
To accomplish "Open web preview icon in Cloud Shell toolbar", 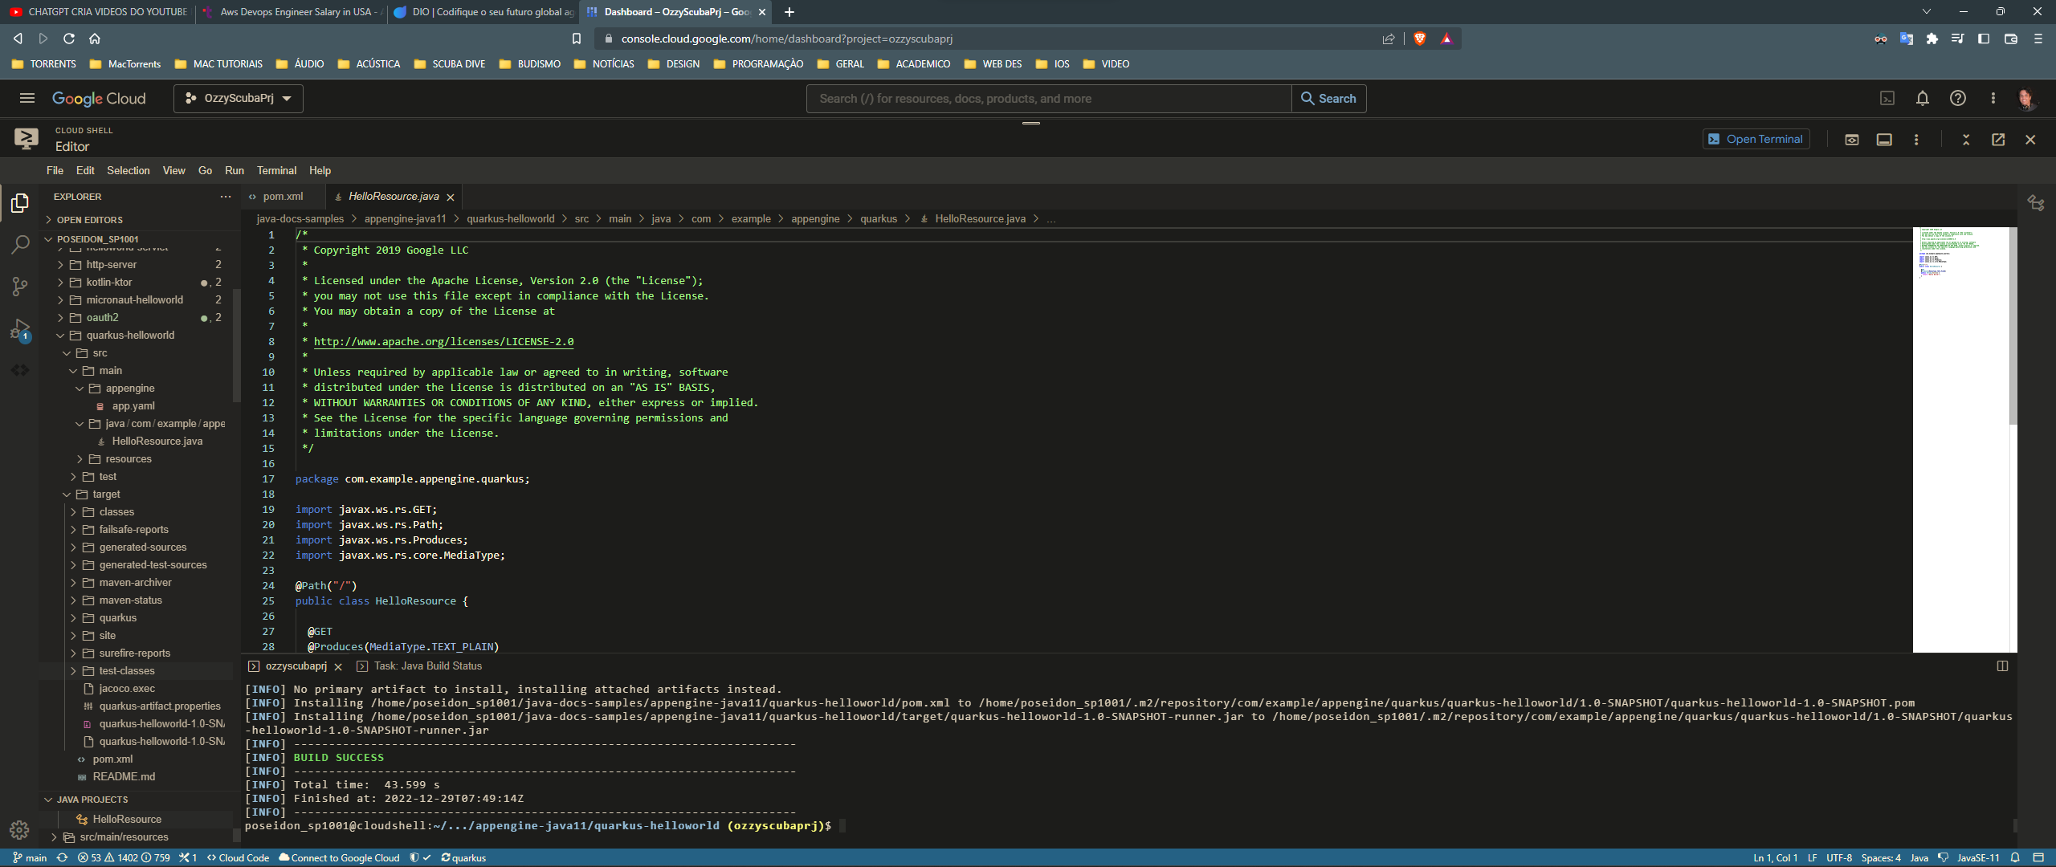I will coord(1852,140).
